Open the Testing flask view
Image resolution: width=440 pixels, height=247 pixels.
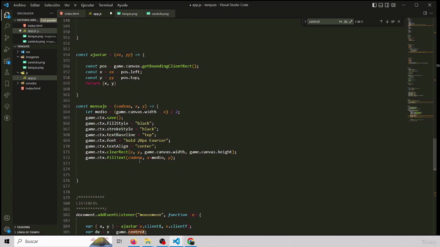(7, 72)
